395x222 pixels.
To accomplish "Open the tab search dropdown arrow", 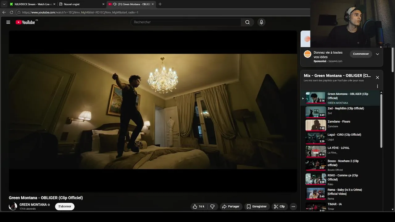I will [x=4, y=4].
